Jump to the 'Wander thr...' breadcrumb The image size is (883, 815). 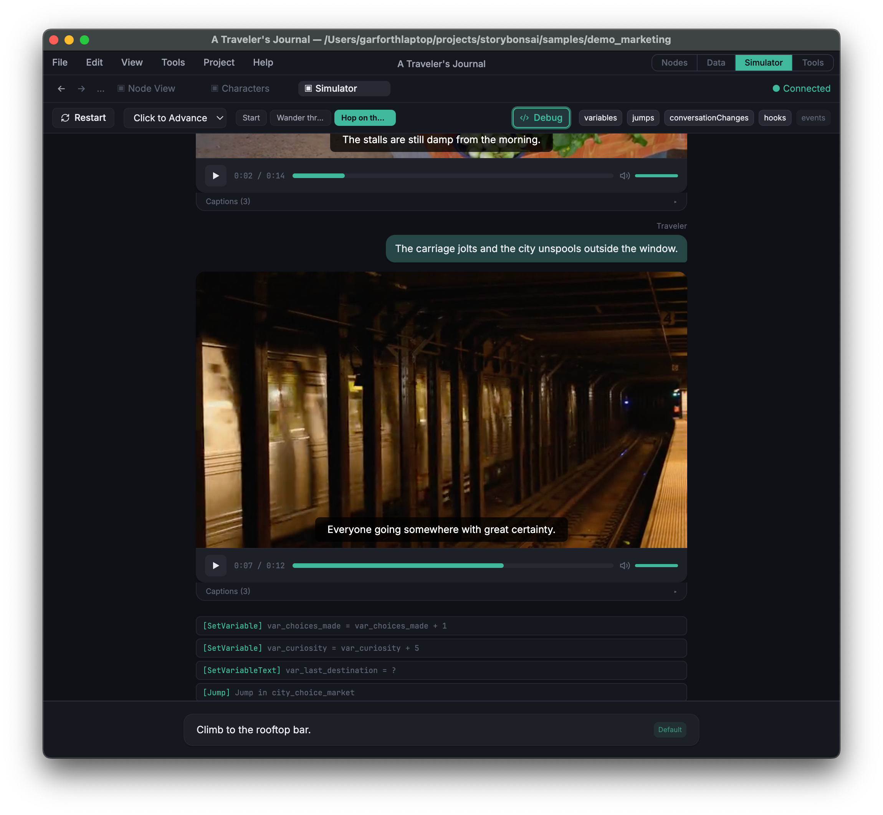coord(300,118)
